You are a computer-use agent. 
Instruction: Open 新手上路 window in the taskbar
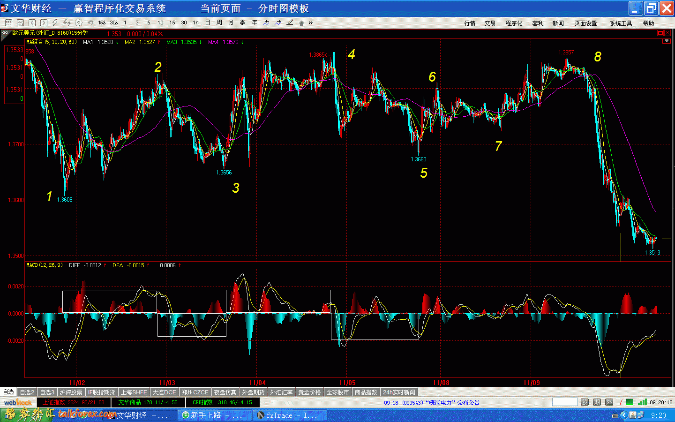click(x=215, y=415)
